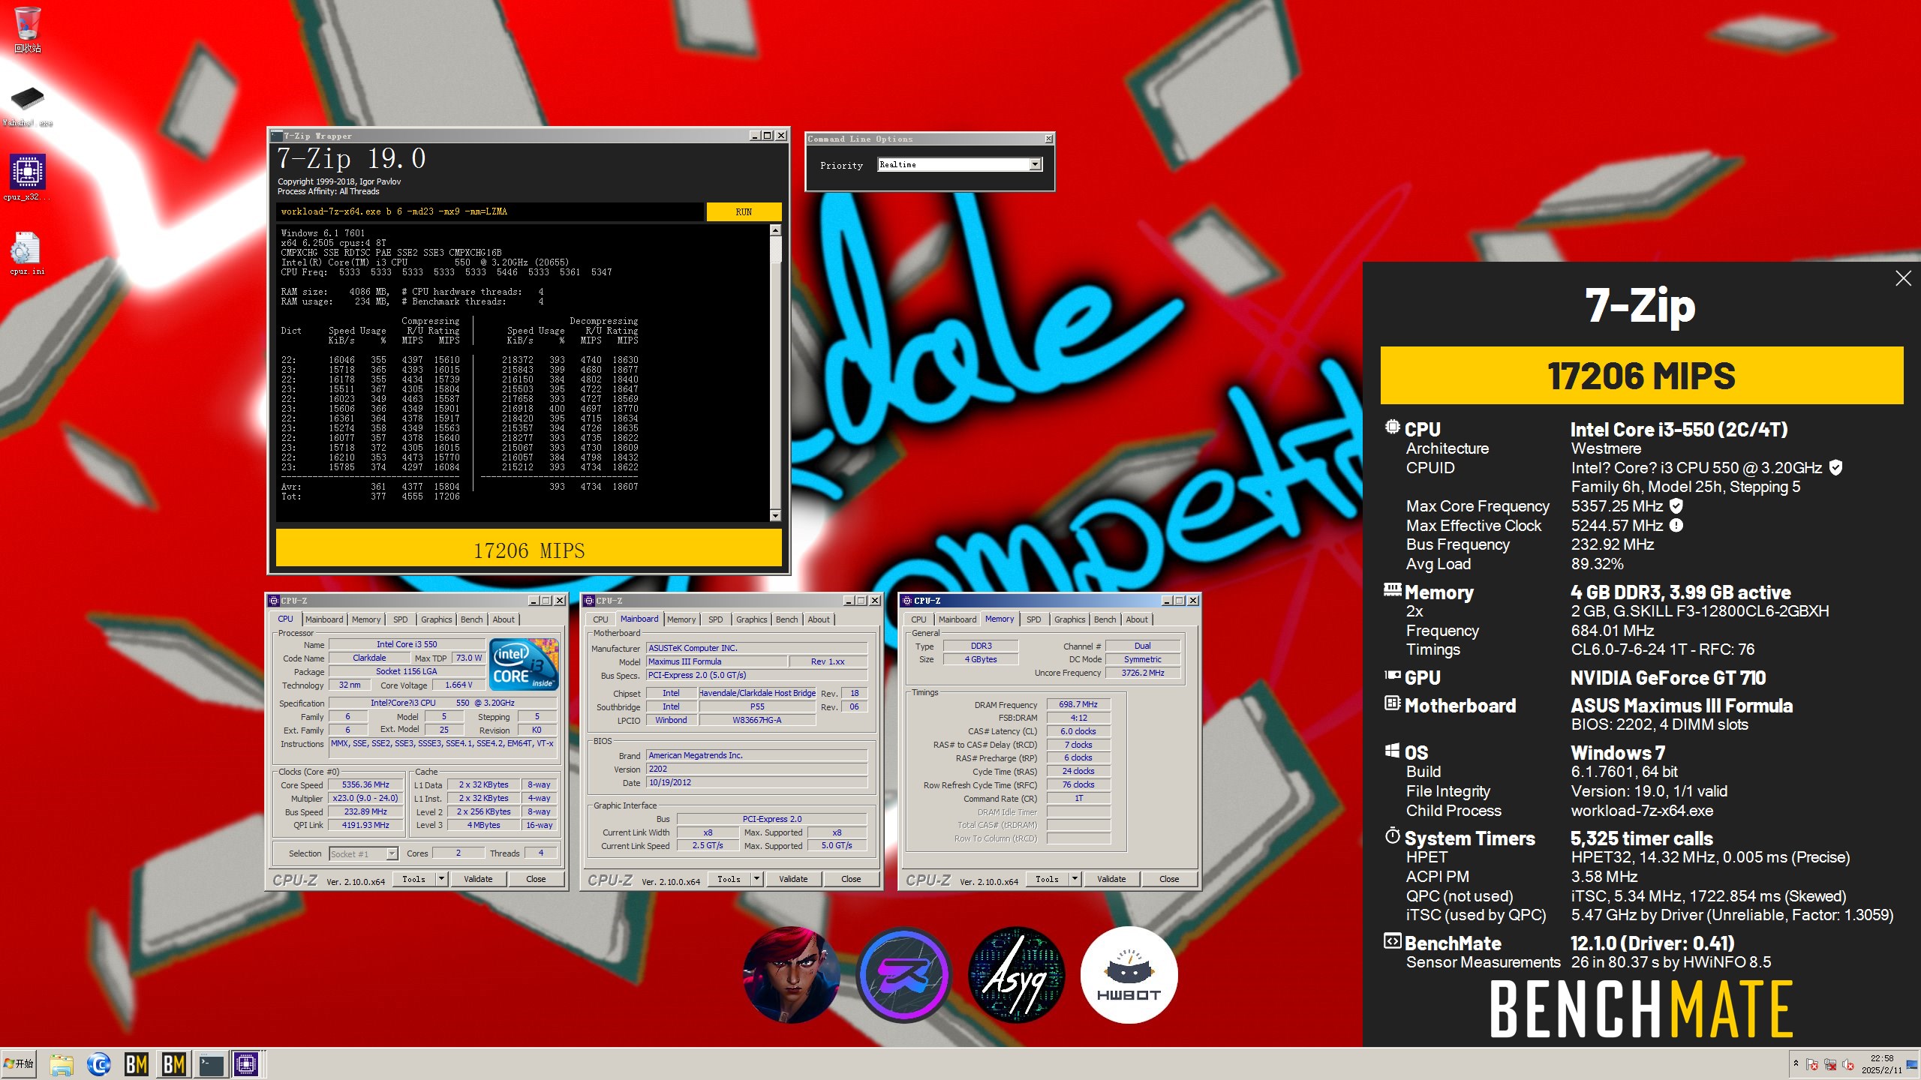Image resolution: width=1921 pixels, height=1080 pixels.
Task: Click the CPUID verified shield icon
Action: pyautogui.click(x=1835, y=468)
